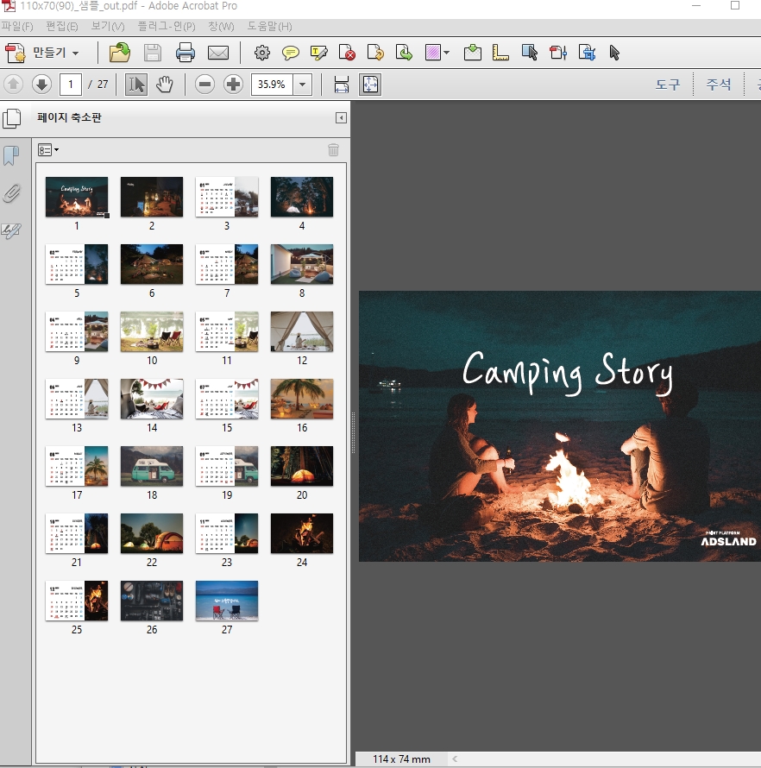Zoom in with the plus button
The width and height of the screenshot is (761, 768).
[x=233, y=85]
